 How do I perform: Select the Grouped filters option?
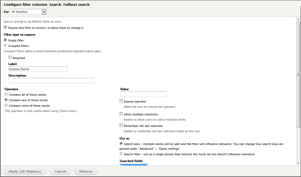click(5, 45)
